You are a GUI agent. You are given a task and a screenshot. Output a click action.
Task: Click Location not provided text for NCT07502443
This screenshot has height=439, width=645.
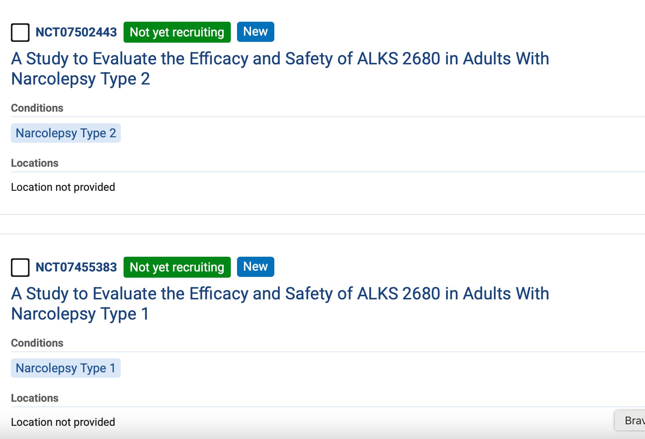point(63,187)
